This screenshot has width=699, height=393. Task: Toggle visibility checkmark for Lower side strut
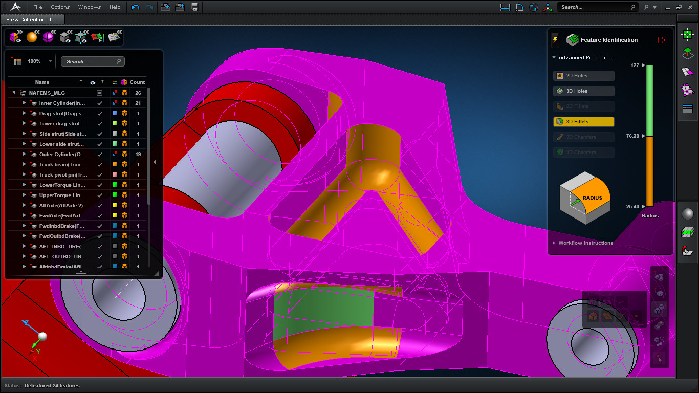(x=100, y=144)
